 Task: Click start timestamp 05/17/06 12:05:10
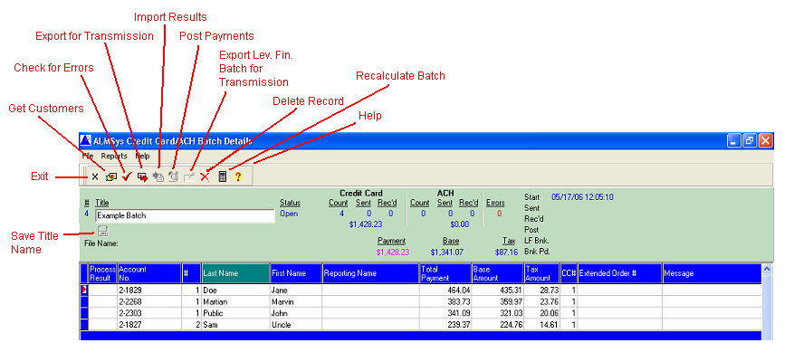click(x=582, y=197)
